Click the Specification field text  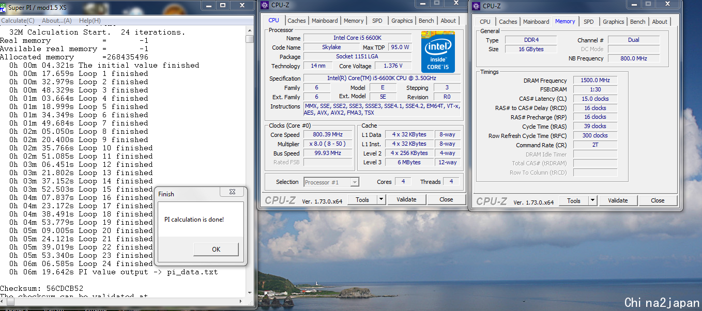pos(381,79)
